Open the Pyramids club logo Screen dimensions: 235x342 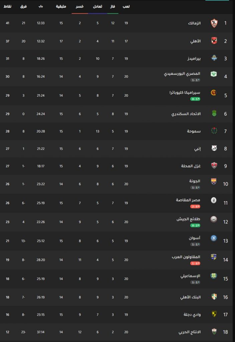(214, 58)
